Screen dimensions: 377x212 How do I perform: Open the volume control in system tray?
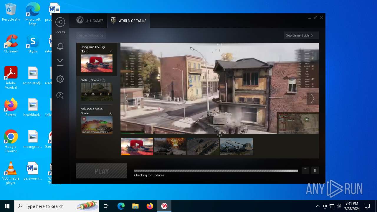tap(339, 206)
